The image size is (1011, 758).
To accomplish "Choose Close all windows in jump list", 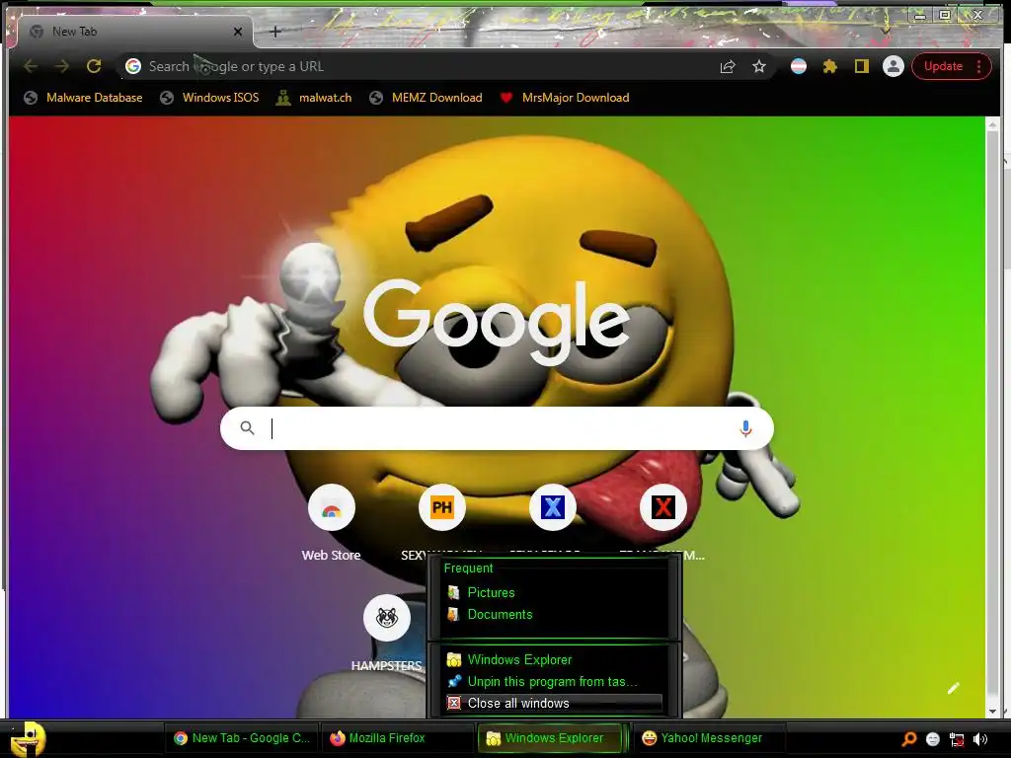I will pyautogui.click(x=553, y=703).
